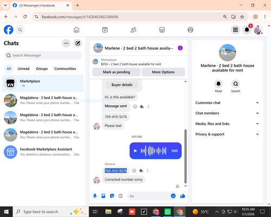
Task: Click the Search Messenger field
Action: click(43, 55)
